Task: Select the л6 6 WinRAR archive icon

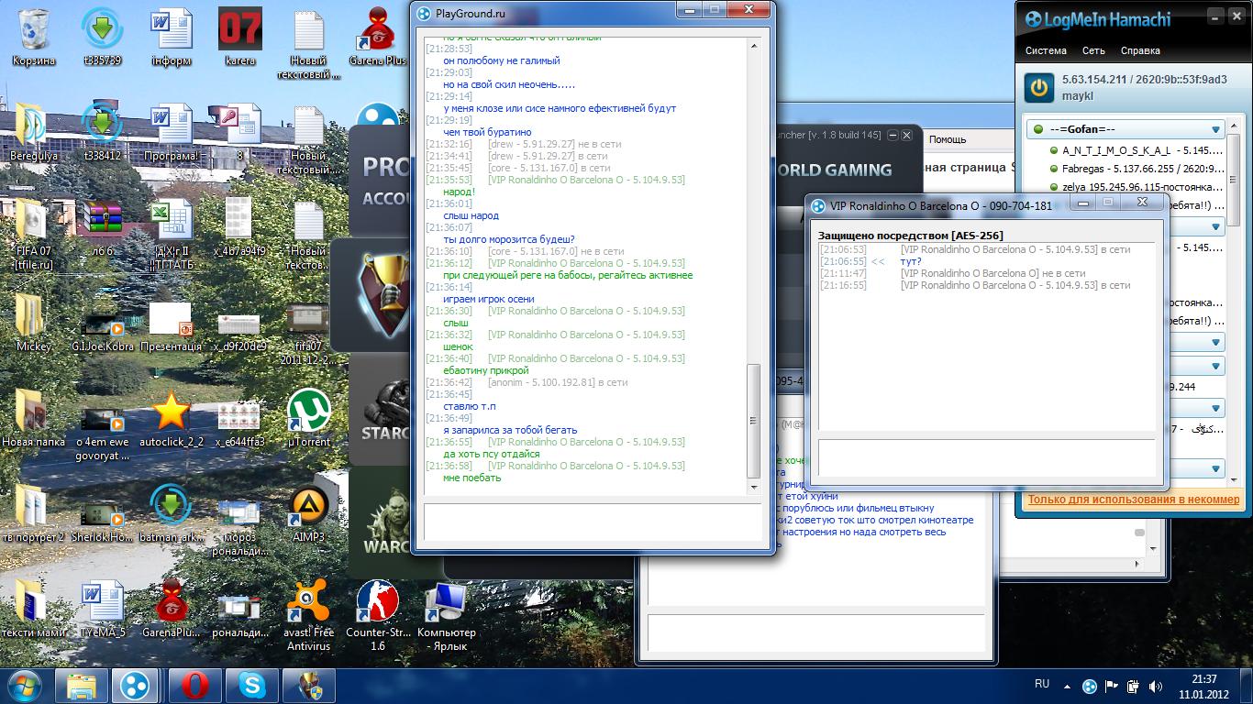Action: click(x=102, y=228)
